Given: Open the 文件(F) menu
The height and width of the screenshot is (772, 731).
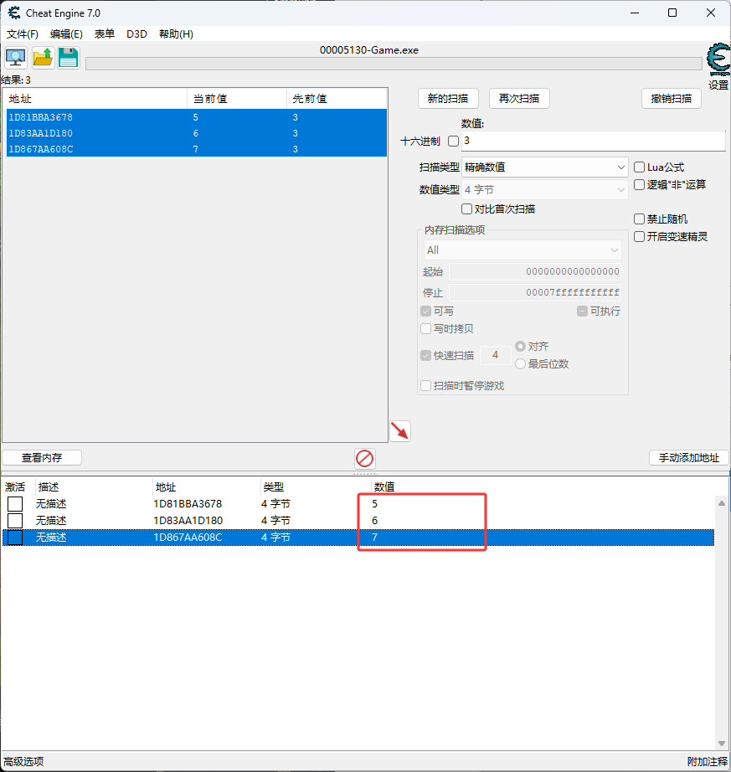Looking at the screenshot, I should (22, 34).
